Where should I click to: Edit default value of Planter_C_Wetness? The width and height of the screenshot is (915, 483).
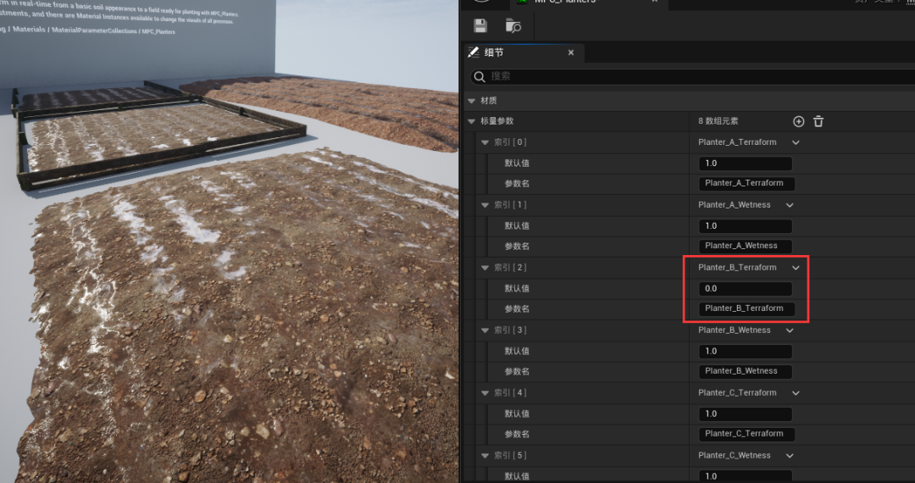point(746,476)
